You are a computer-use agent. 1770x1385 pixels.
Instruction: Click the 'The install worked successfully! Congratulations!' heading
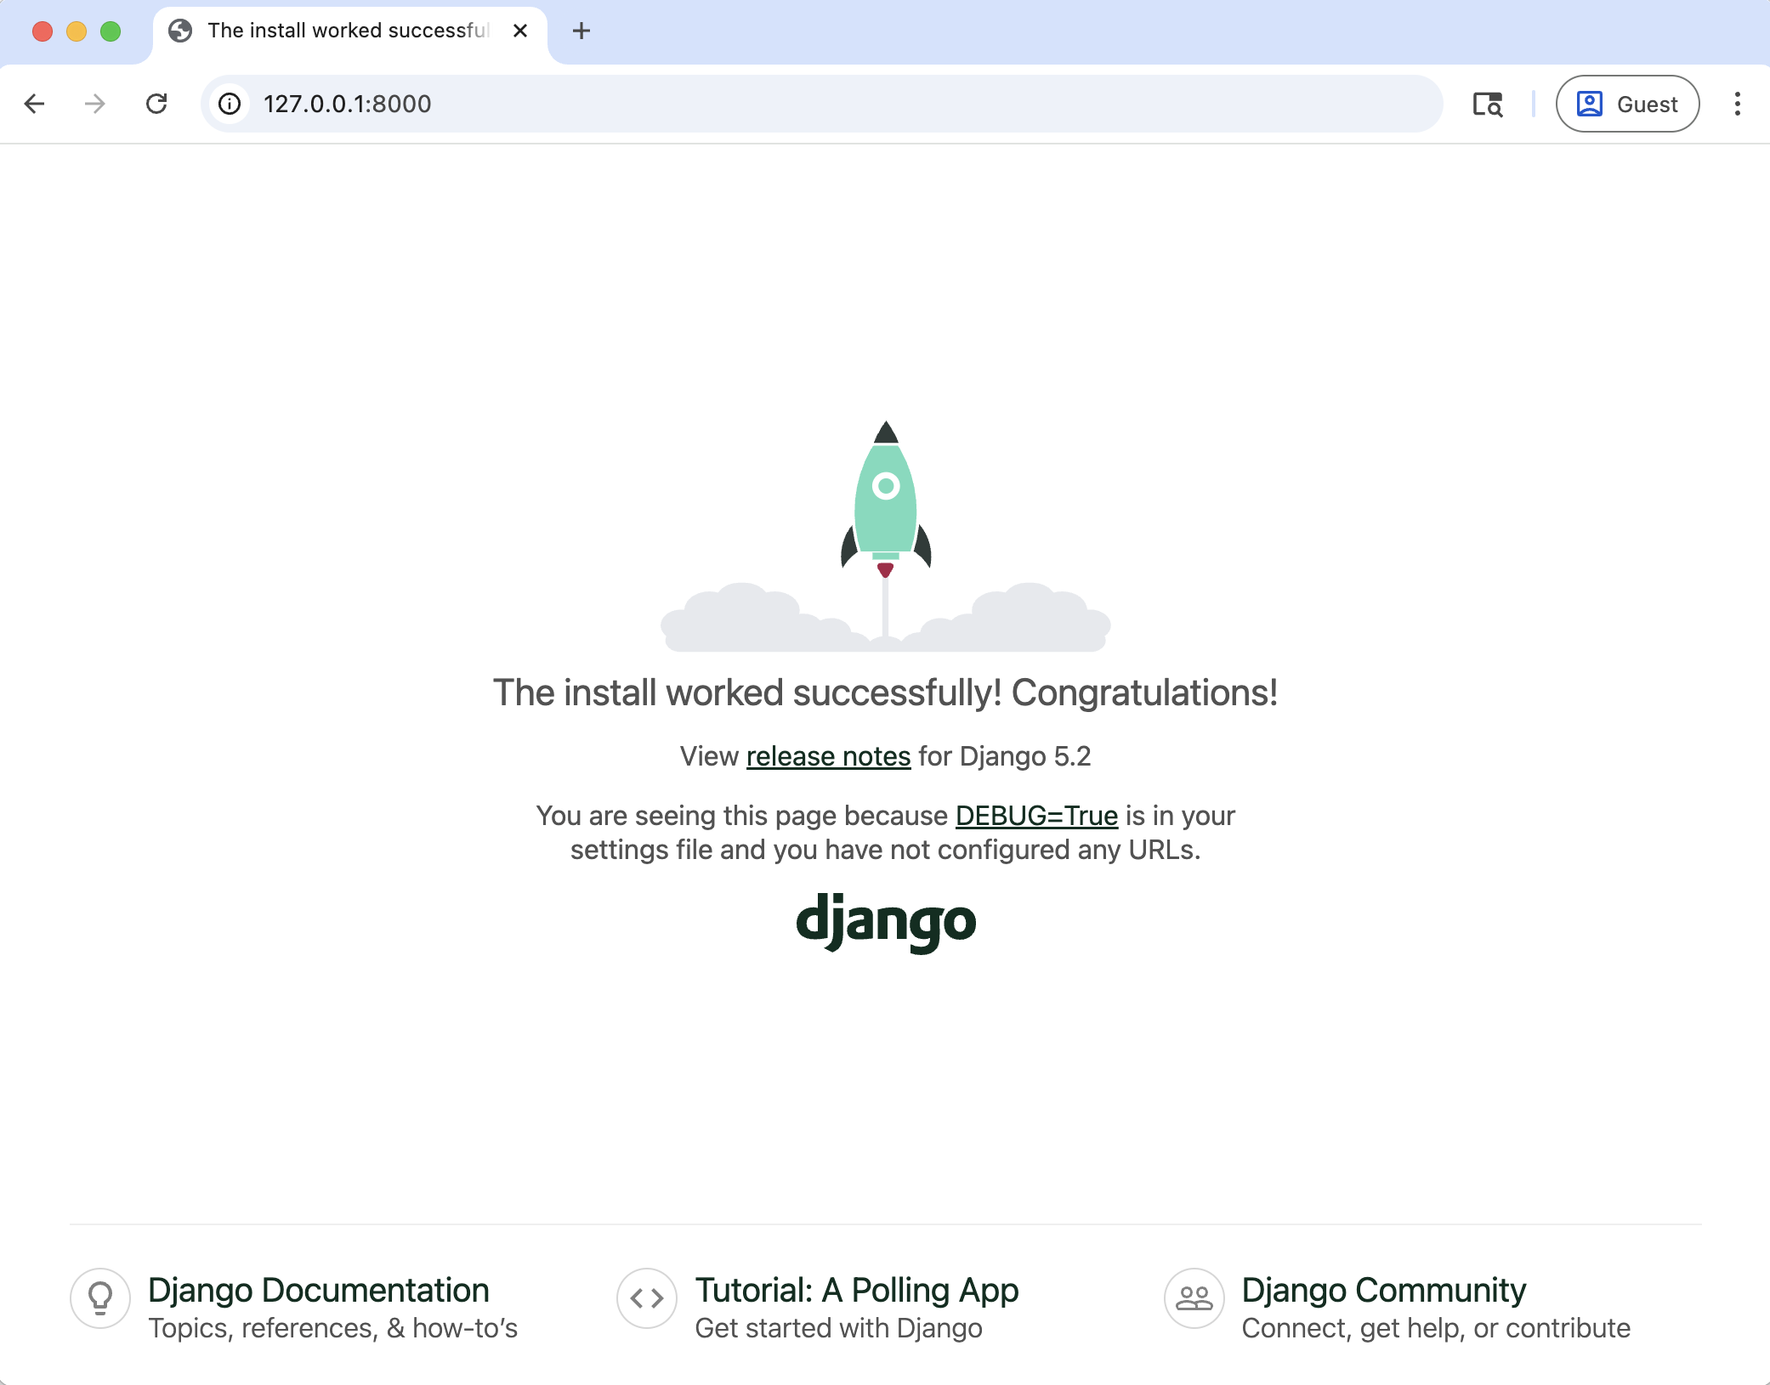click(x=885, y=692)
